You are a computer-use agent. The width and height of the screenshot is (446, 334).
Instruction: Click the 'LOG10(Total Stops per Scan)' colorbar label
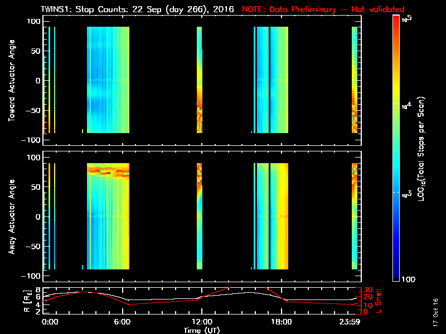(x=425, y=148)
